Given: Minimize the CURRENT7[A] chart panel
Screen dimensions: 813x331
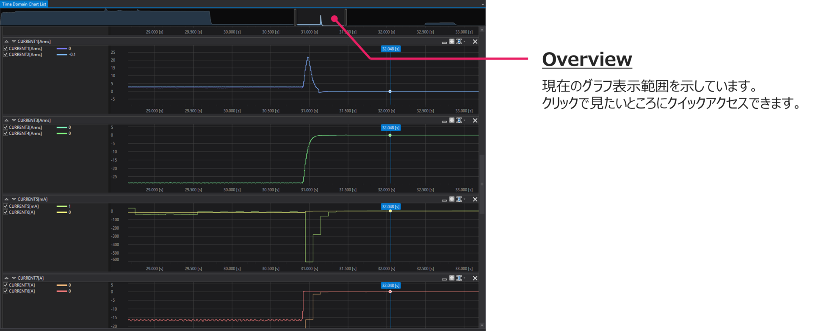Looking at the screenshot, I should click(444, 279).
